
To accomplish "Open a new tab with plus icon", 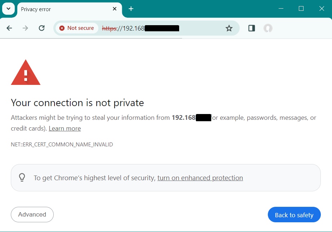I will 131,9.
